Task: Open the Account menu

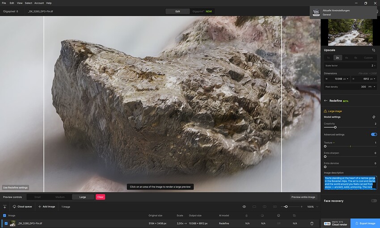Action: point(39,3)
